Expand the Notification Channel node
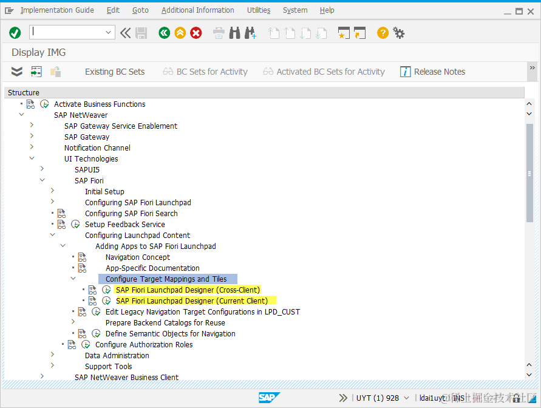The width and height of the screenshot is (541, 408). point(32,146)
